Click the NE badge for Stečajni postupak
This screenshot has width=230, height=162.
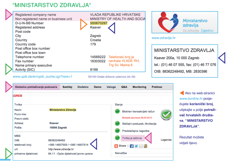click(117, 123)
